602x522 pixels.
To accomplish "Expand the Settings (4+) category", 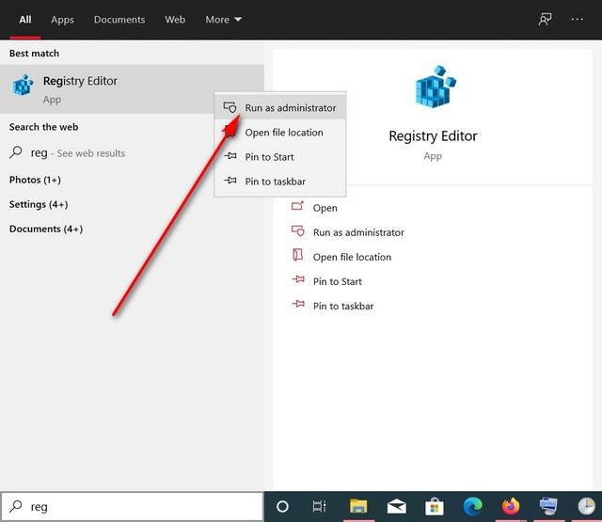I will [39, 205].
